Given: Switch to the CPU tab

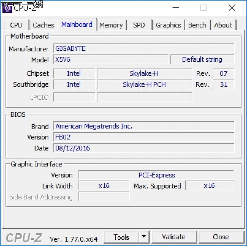Looking at the screenshot, I should click(16, 25).
